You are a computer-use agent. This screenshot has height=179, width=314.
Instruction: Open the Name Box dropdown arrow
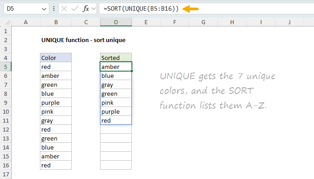coord(44,9)
